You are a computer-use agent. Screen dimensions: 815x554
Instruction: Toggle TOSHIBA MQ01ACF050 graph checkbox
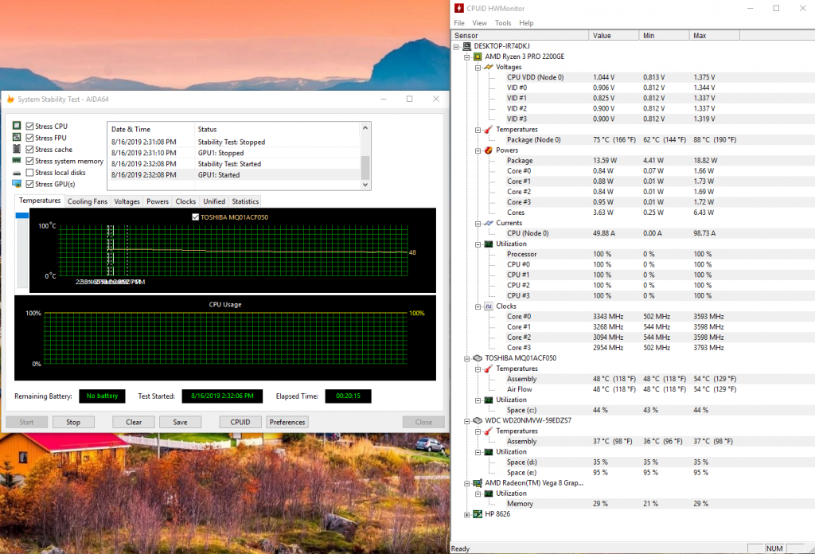196,217
